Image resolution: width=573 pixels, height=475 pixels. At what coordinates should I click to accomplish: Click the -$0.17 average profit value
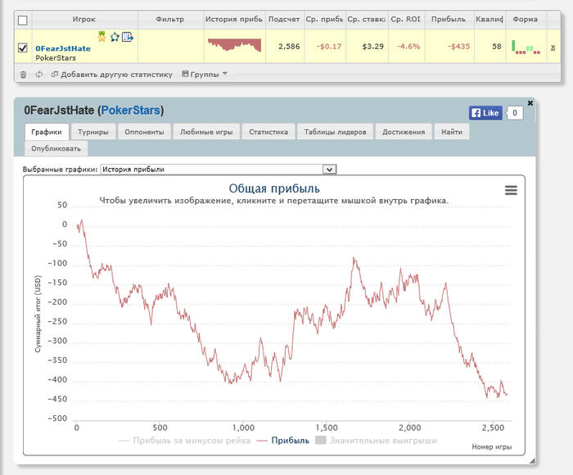tap(329, 47)
